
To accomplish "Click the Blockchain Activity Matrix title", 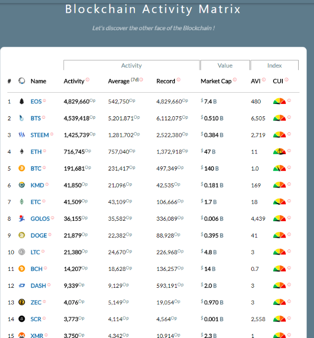I will coord(153,9).
